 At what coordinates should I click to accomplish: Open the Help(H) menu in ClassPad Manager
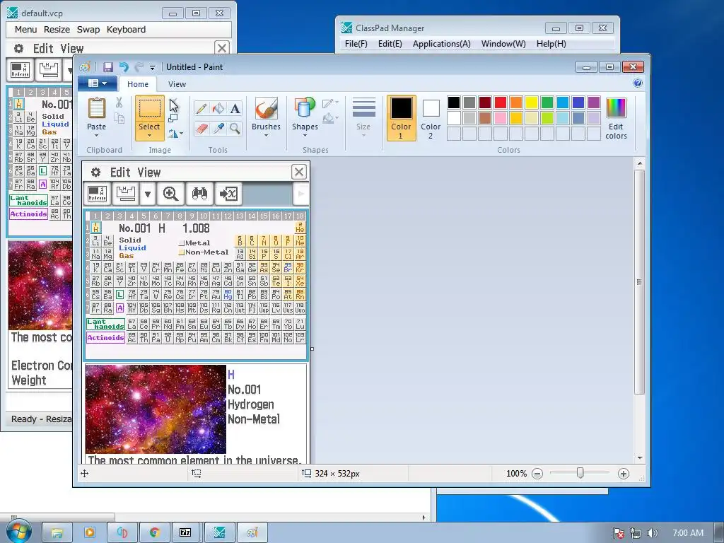coord(551,44)
